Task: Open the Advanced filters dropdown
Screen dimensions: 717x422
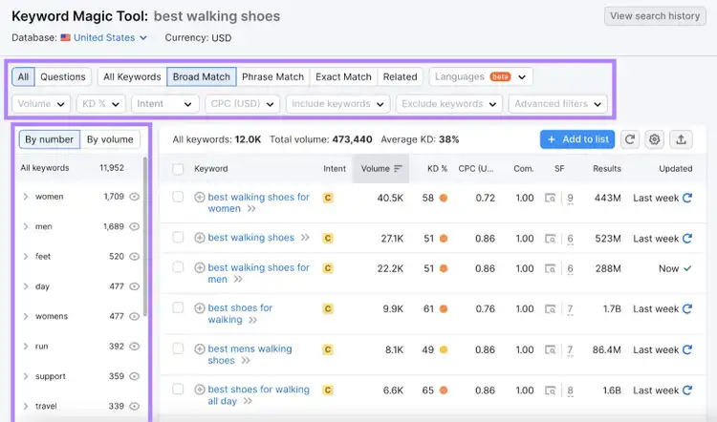Action: [558, 104]
